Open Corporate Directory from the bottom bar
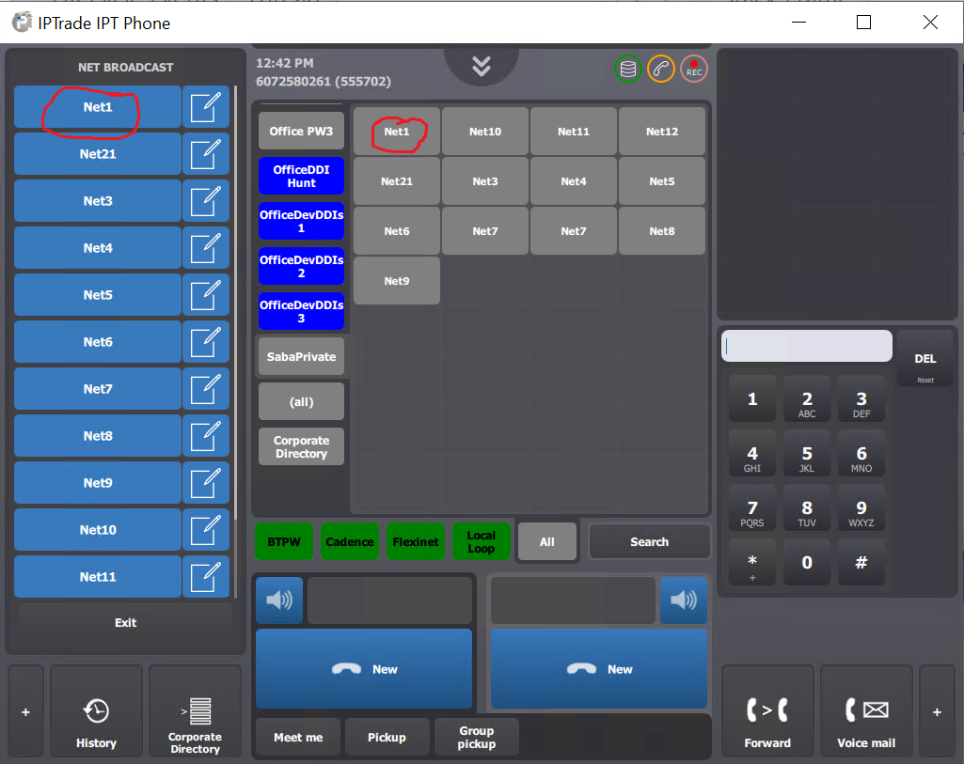Screen dimensions: 964x764 [x=195, y=711]
